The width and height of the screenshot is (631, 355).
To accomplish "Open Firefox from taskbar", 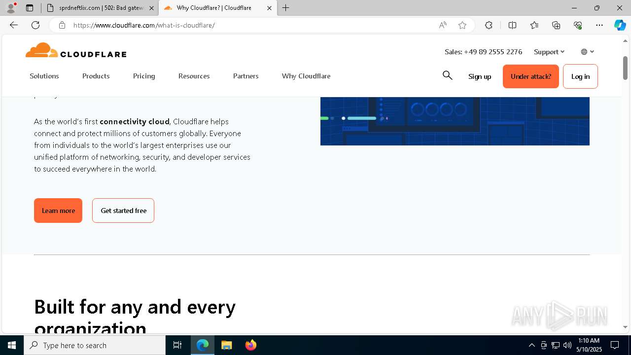I will pos(250,345).
